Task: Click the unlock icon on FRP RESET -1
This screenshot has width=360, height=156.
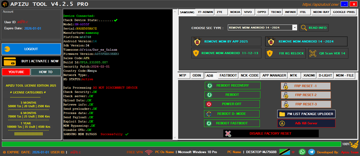Action: pos(285,86)
